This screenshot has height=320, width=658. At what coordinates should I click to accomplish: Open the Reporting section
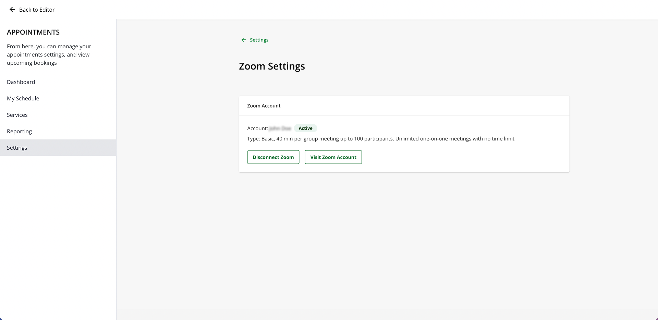58,131
